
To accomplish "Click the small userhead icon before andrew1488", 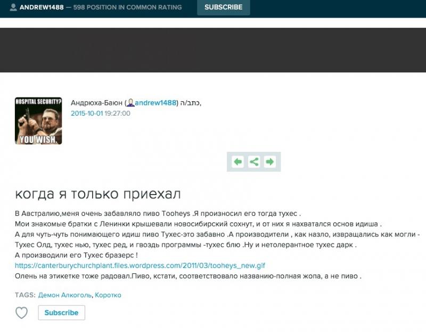I will point(130,103).
